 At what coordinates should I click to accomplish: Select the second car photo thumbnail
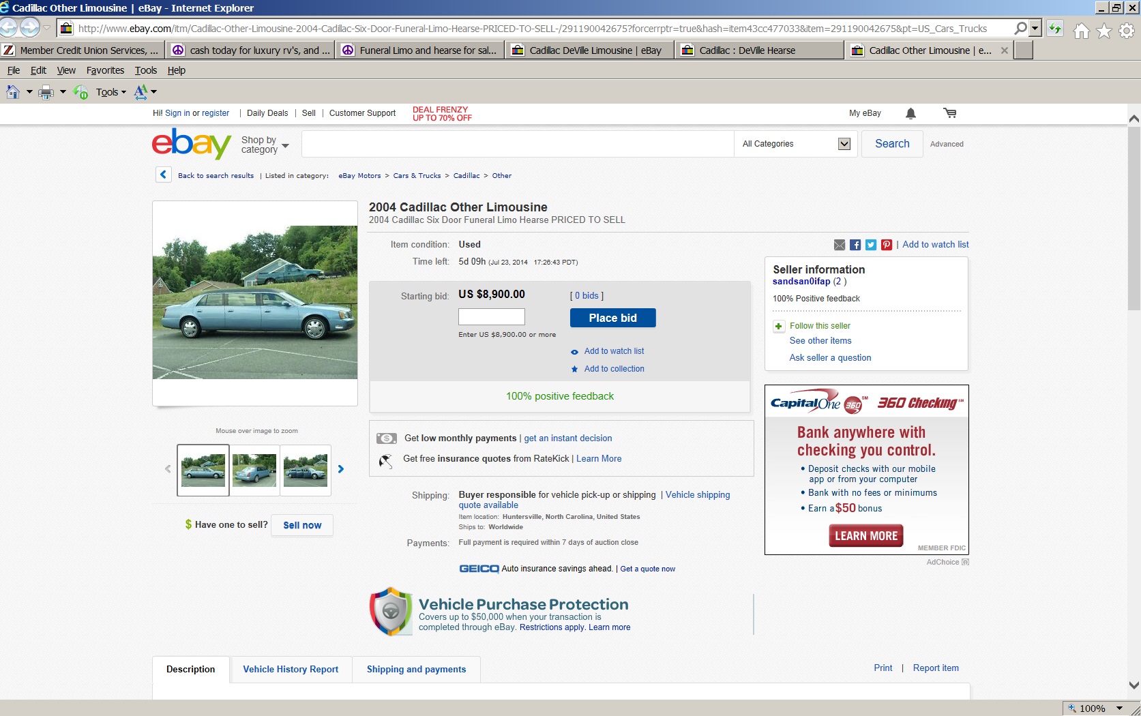pos(254,470)
